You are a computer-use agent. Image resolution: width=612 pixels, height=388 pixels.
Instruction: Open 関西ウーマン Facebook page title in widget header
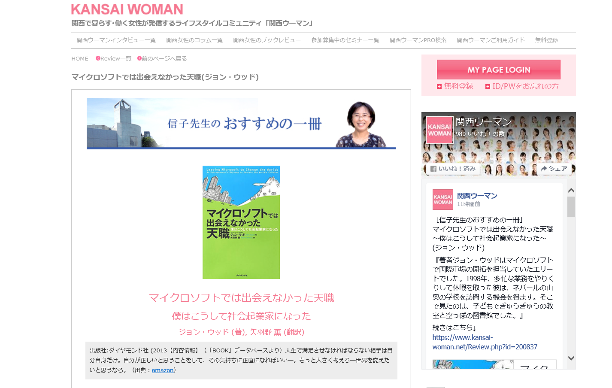click(x=484, y=122)
